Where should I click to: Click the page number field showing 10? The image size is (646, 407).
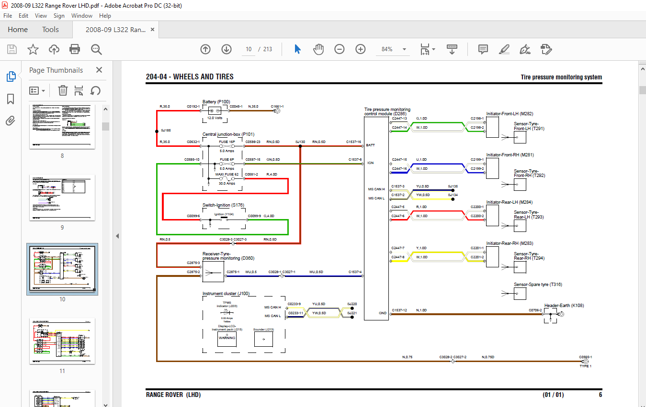pyautogui.click(x=249, y=49)
